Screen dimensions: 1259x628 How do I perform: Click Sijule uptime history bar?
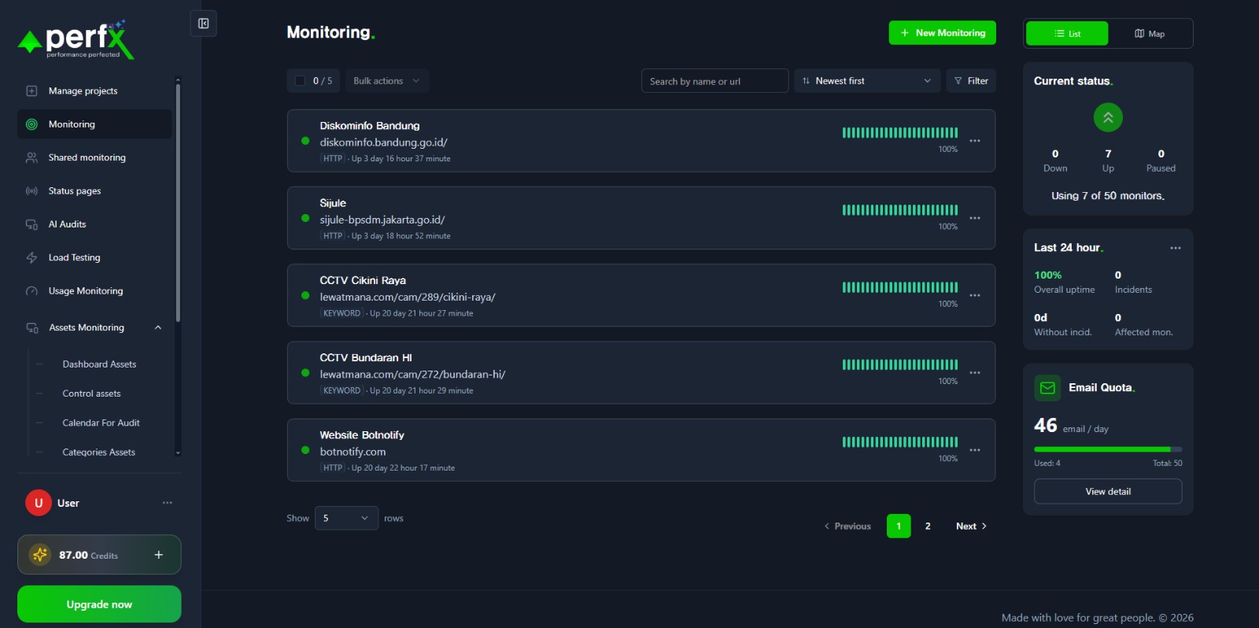(x=900, y=210)
